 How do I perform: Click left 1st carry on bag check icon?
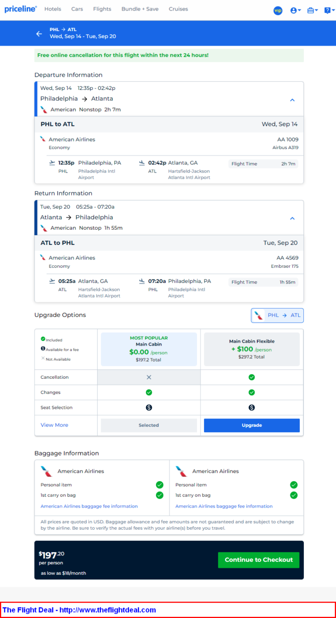[x=159, y=495]
